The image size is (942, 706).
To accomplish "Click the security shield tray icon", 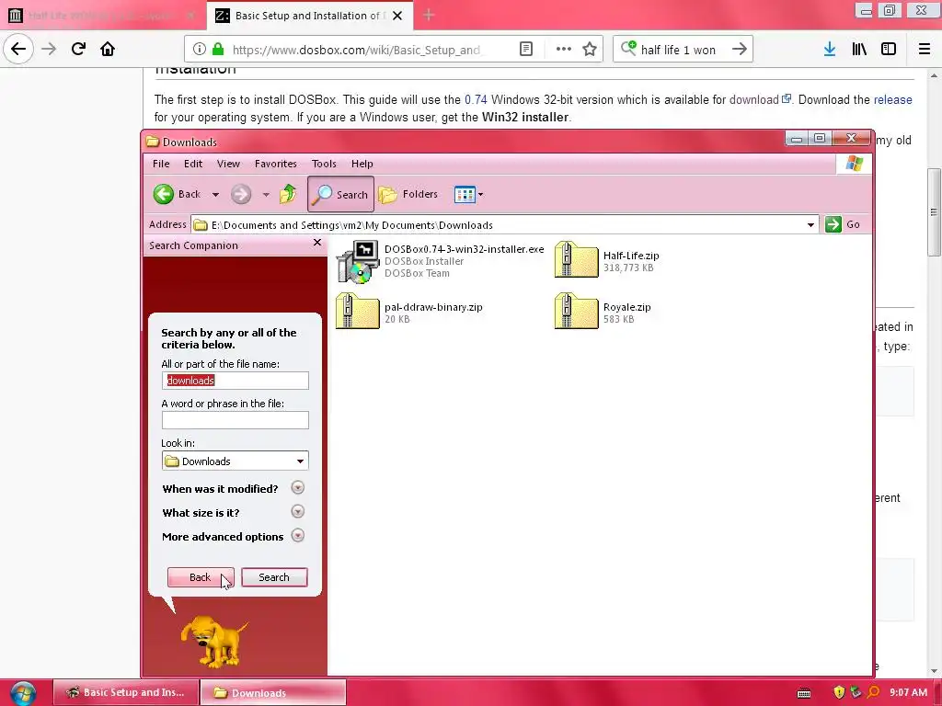I will pos(839,692).
